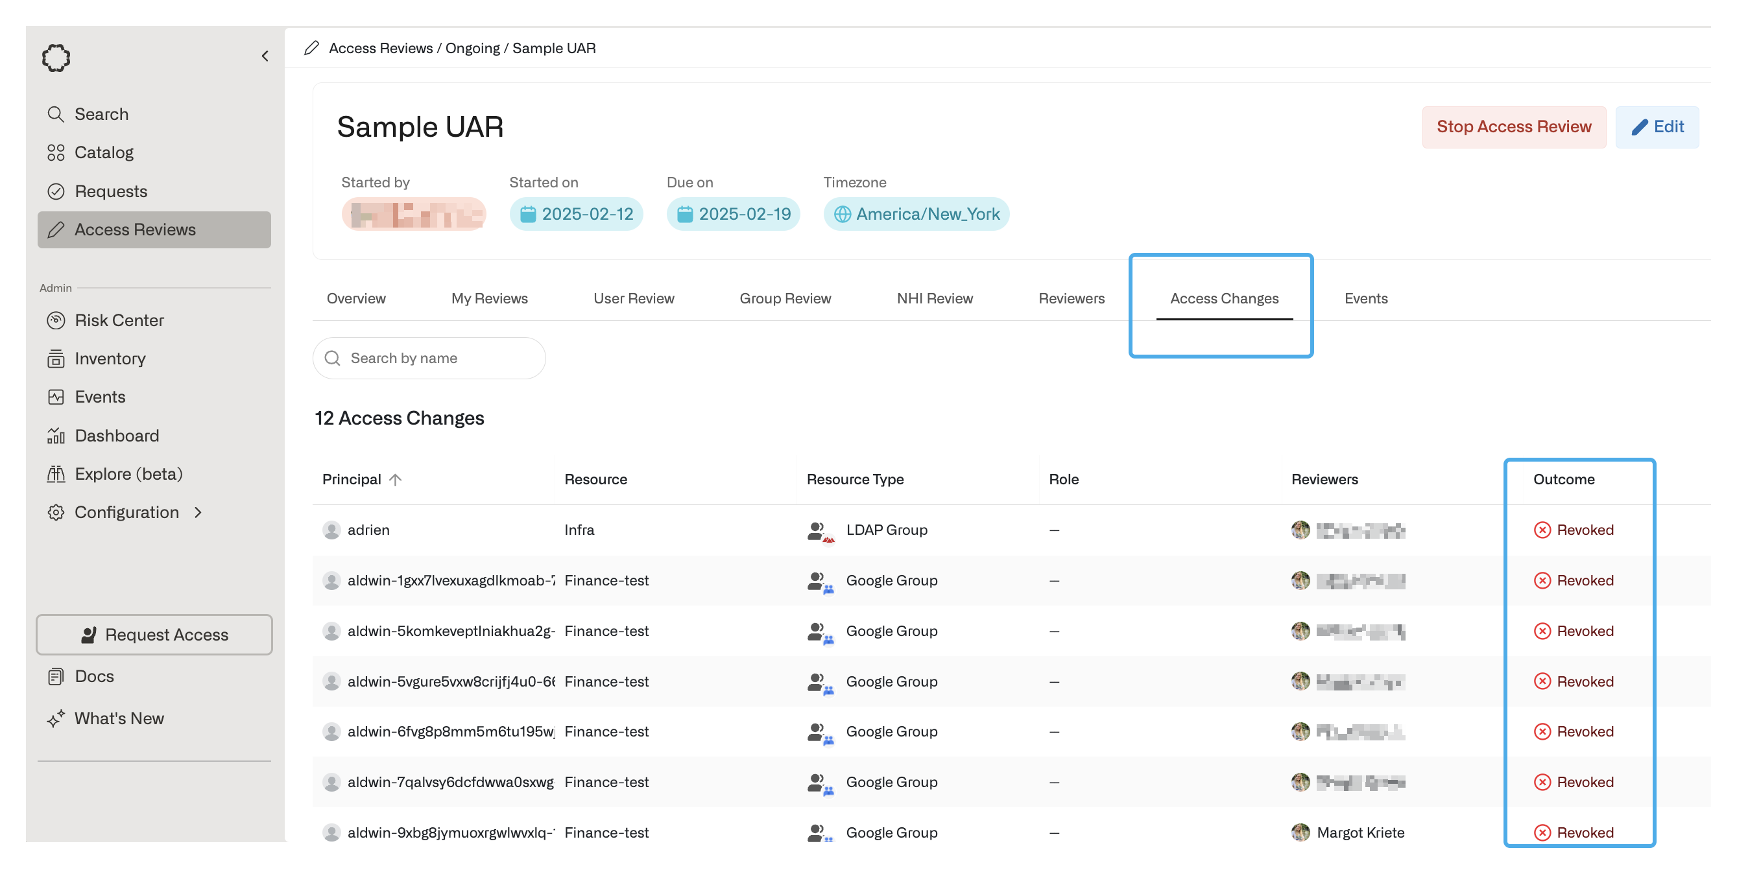Open Explore (beta) binoculars icon
The image size is (1737, 872).
tap(55, 474)
